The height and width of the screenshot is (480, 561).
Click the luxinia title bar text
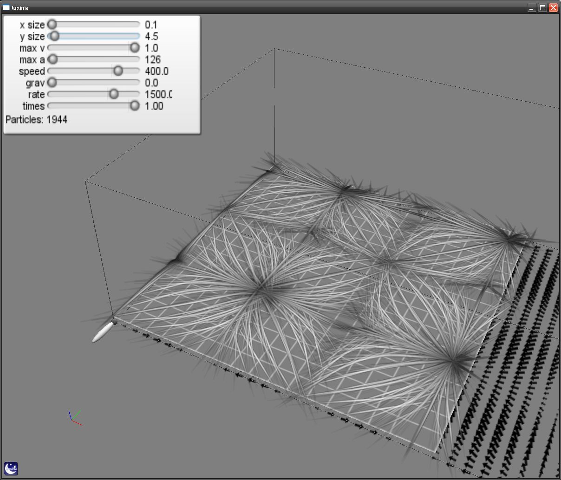(x=20, y=8)
